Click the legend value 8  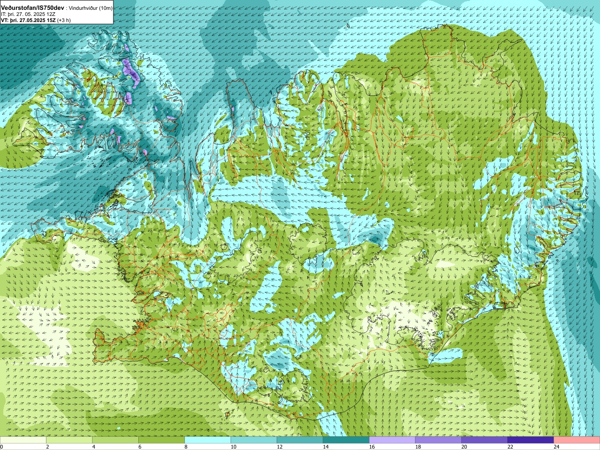pos(186,447)
